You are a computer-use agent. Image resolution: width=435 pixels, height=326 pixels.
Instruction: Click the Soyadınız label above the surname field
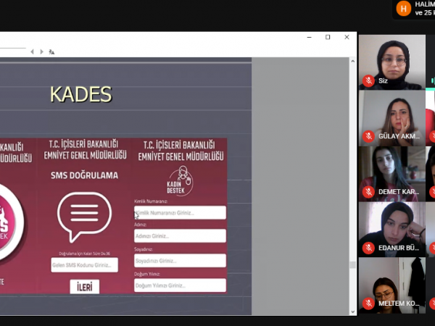(x=144, y=249)
